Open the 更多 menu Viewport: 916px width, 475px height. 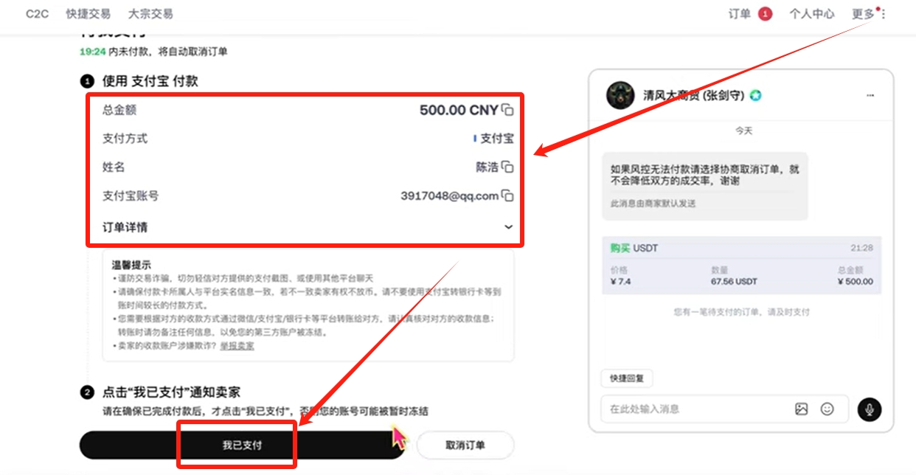pyautogui.click(x=869, y=14)
